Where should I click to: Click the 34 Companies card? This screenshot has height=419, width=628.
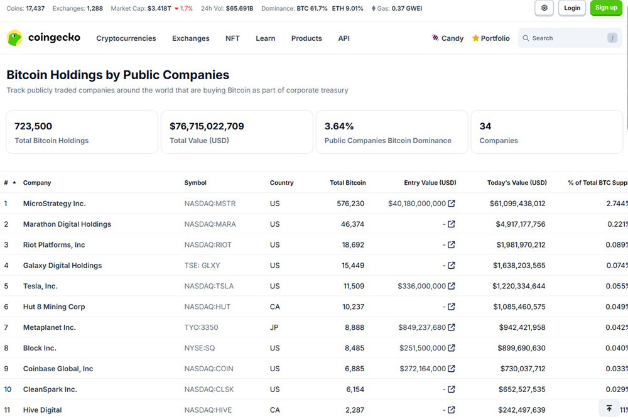click(547, 132)
